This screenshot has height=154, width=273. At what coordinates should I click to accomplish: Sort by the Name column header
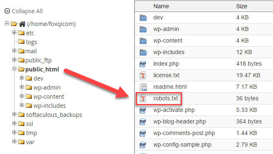click(161, 6)
